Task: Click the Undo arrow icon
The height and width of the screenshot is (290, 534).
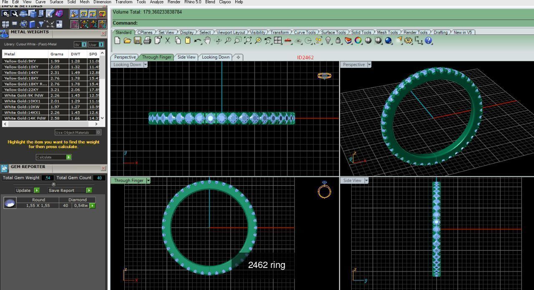Action: click(x=197, y=40)
